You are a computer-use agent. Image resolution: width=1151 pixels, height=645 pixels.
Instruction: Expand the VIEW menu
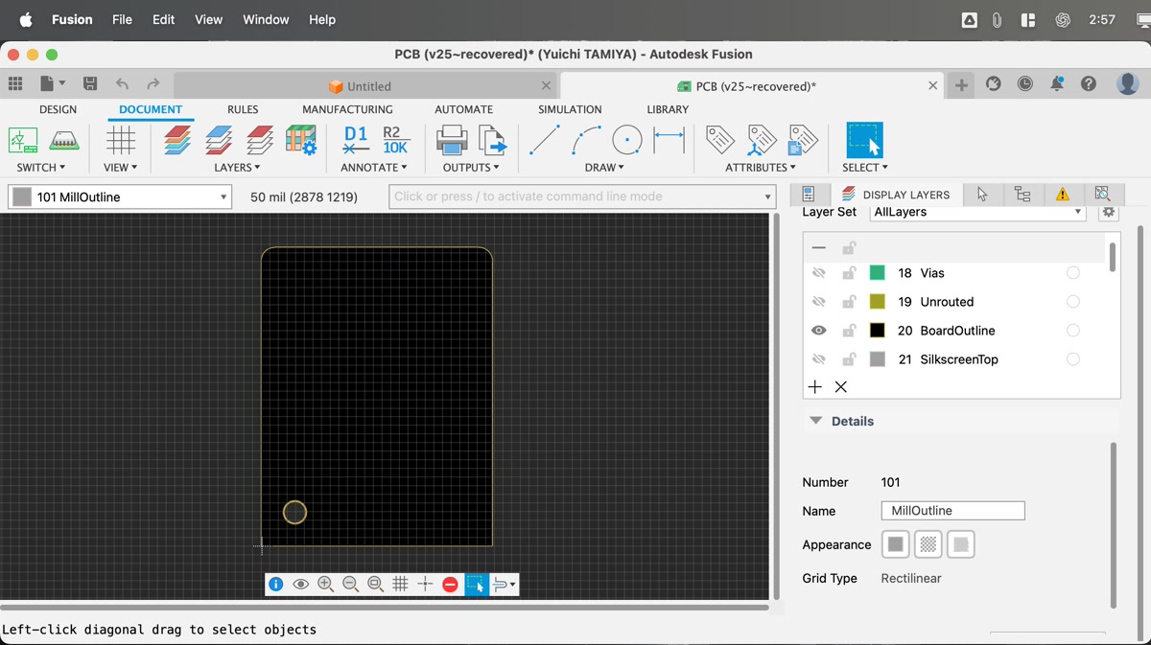click(x=121, y=167)
